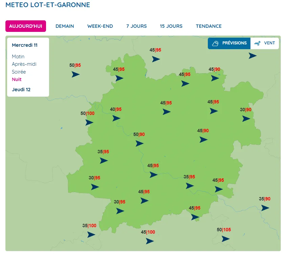
Task: Click the wind arrow under 50|105
Action: pos(226,239)
